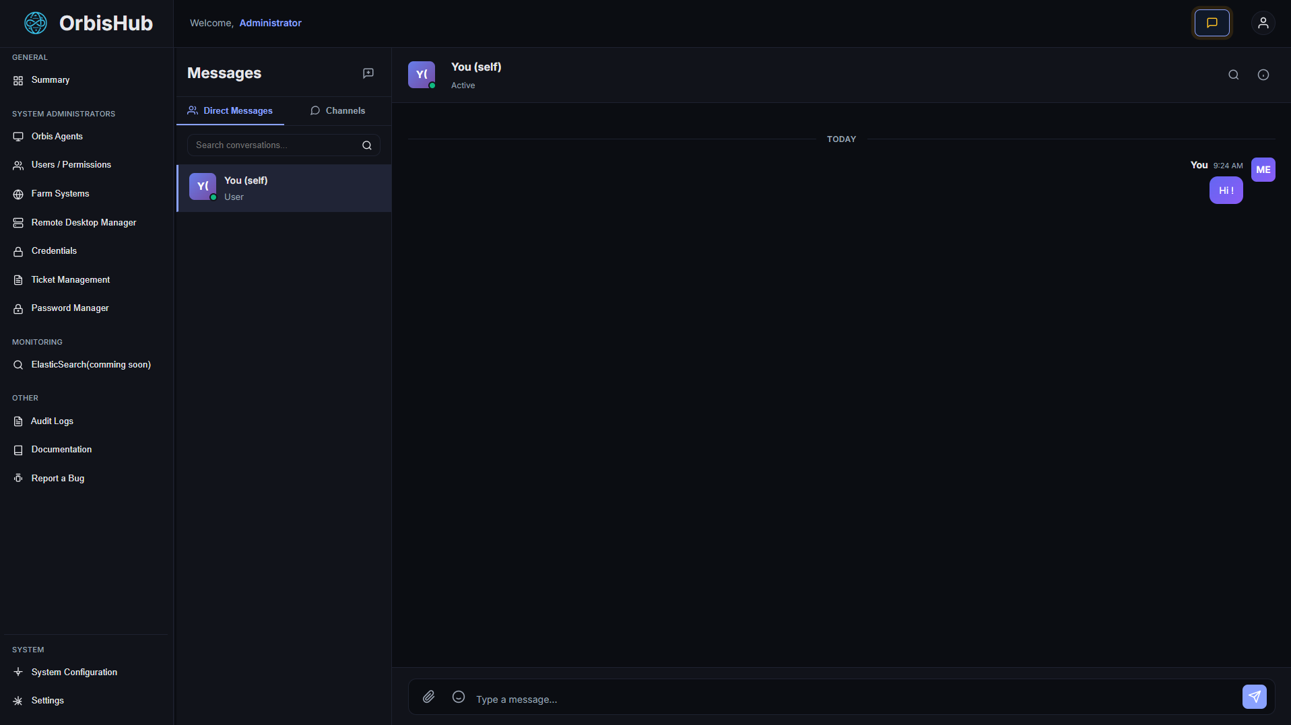
Task: Click the search icon in the conversation header
Action: [x=1233, y=75]
